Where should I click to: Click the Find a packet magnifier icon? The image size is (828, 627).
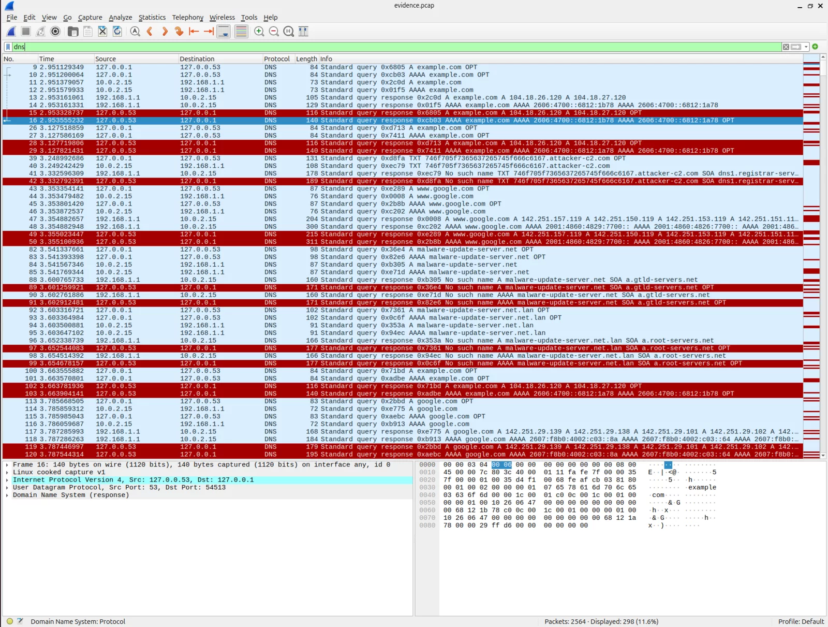[135, 32]
